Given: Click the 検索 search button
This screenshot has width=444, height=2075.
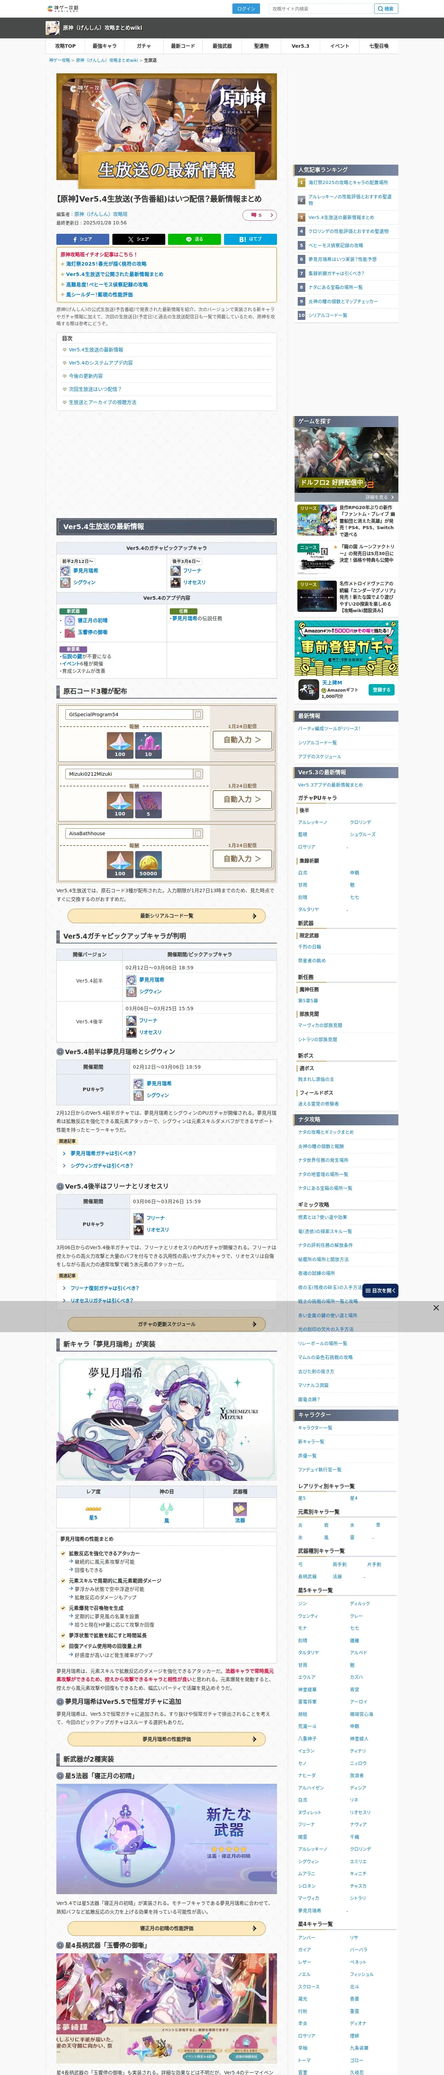Looking at the screenshot, I should [x=385, y=9].
